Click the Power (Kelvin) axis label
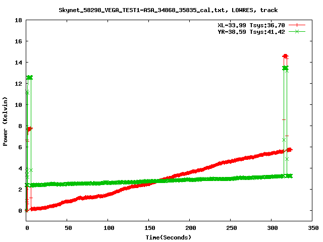The image size is (323, 242). [x=5, y=122]
